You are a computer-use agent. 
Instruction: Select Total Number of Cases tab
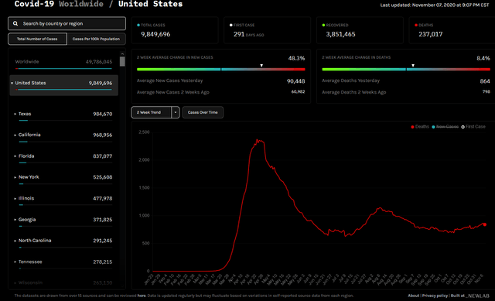point(37,39)
